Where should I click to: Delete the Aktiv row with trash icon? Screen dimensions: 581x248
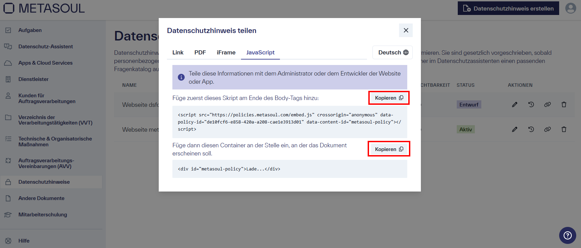click(x=564, y=129)
